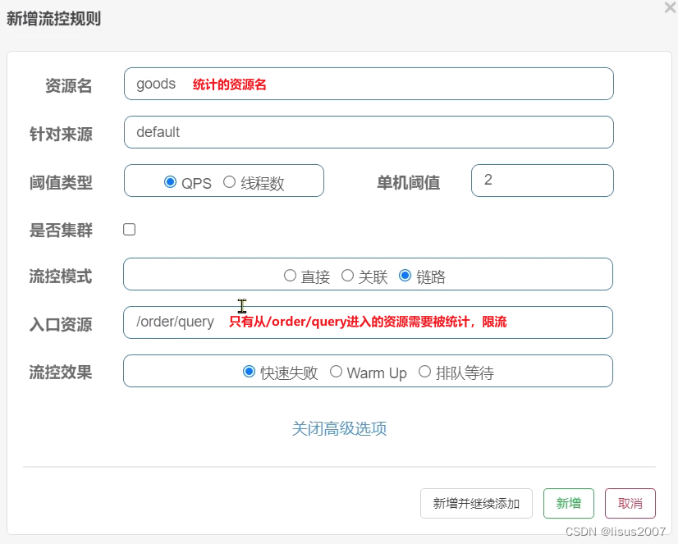
Task: Select the 直接 flow control mode
Action: pyautogui.click(x=291, y=276)
